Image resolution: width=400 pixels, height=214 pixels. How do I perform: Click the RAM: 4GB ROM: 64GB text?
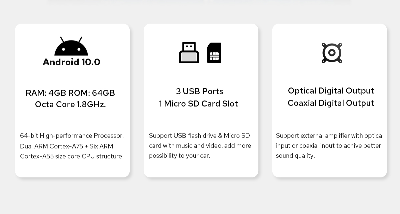pyautogui.click(x=70, y=93)
